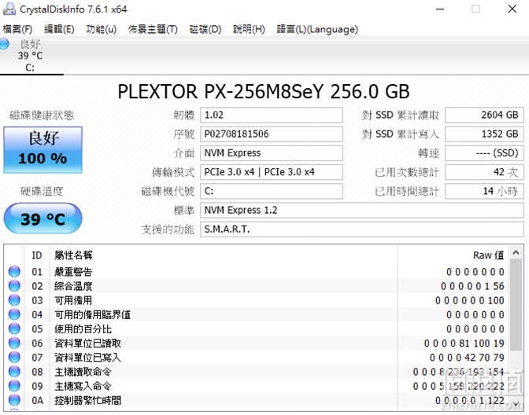Screen dimensions: 529x415
Task: Minimize the CrystalDiskInfo window
Action: (x=440, y=9)
